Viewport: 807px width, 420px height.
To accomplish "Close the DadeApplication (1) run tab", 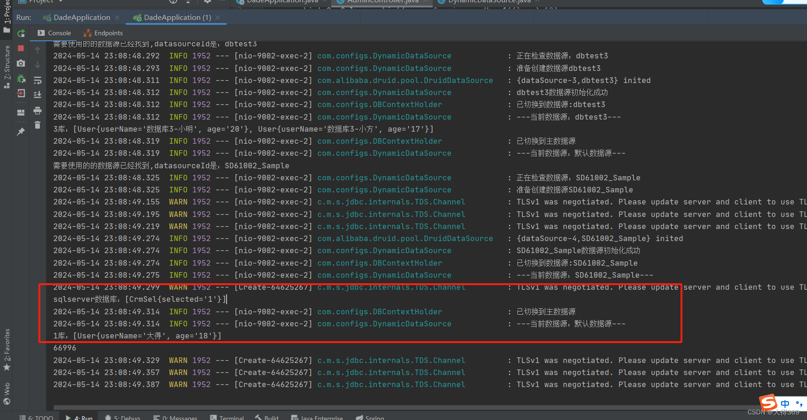I will (x=218, y=18).
